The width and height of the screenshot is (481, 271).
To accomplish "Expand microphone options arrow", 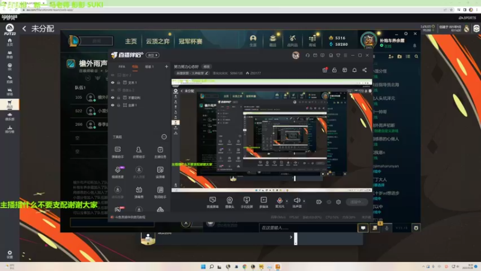I will (287, 201).
